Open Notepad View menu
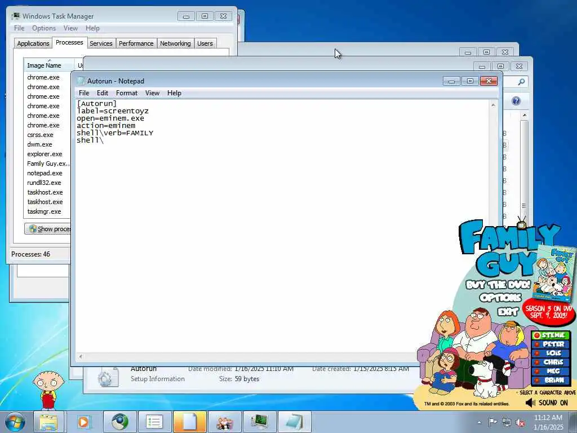 [x=152, y=93]
